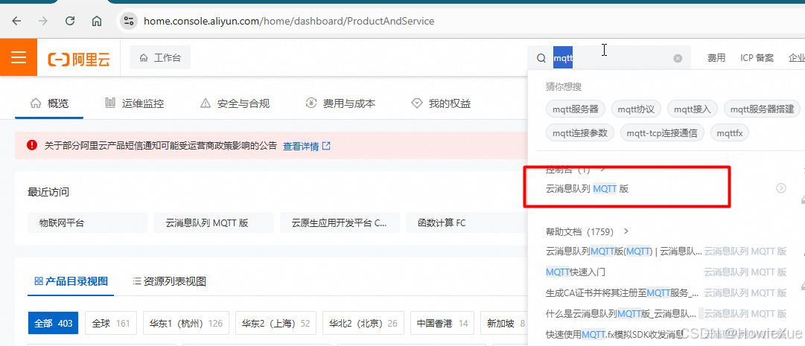Open the 费用 menu

(x=716, y=58)
